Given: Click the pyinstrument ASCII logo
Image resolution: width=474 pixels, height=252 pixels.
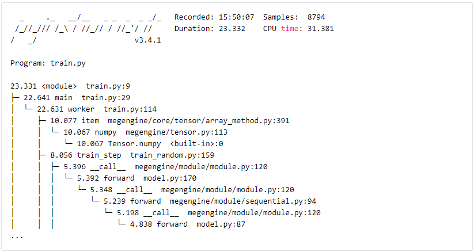Looking at the screenshot, I should 86,29.
